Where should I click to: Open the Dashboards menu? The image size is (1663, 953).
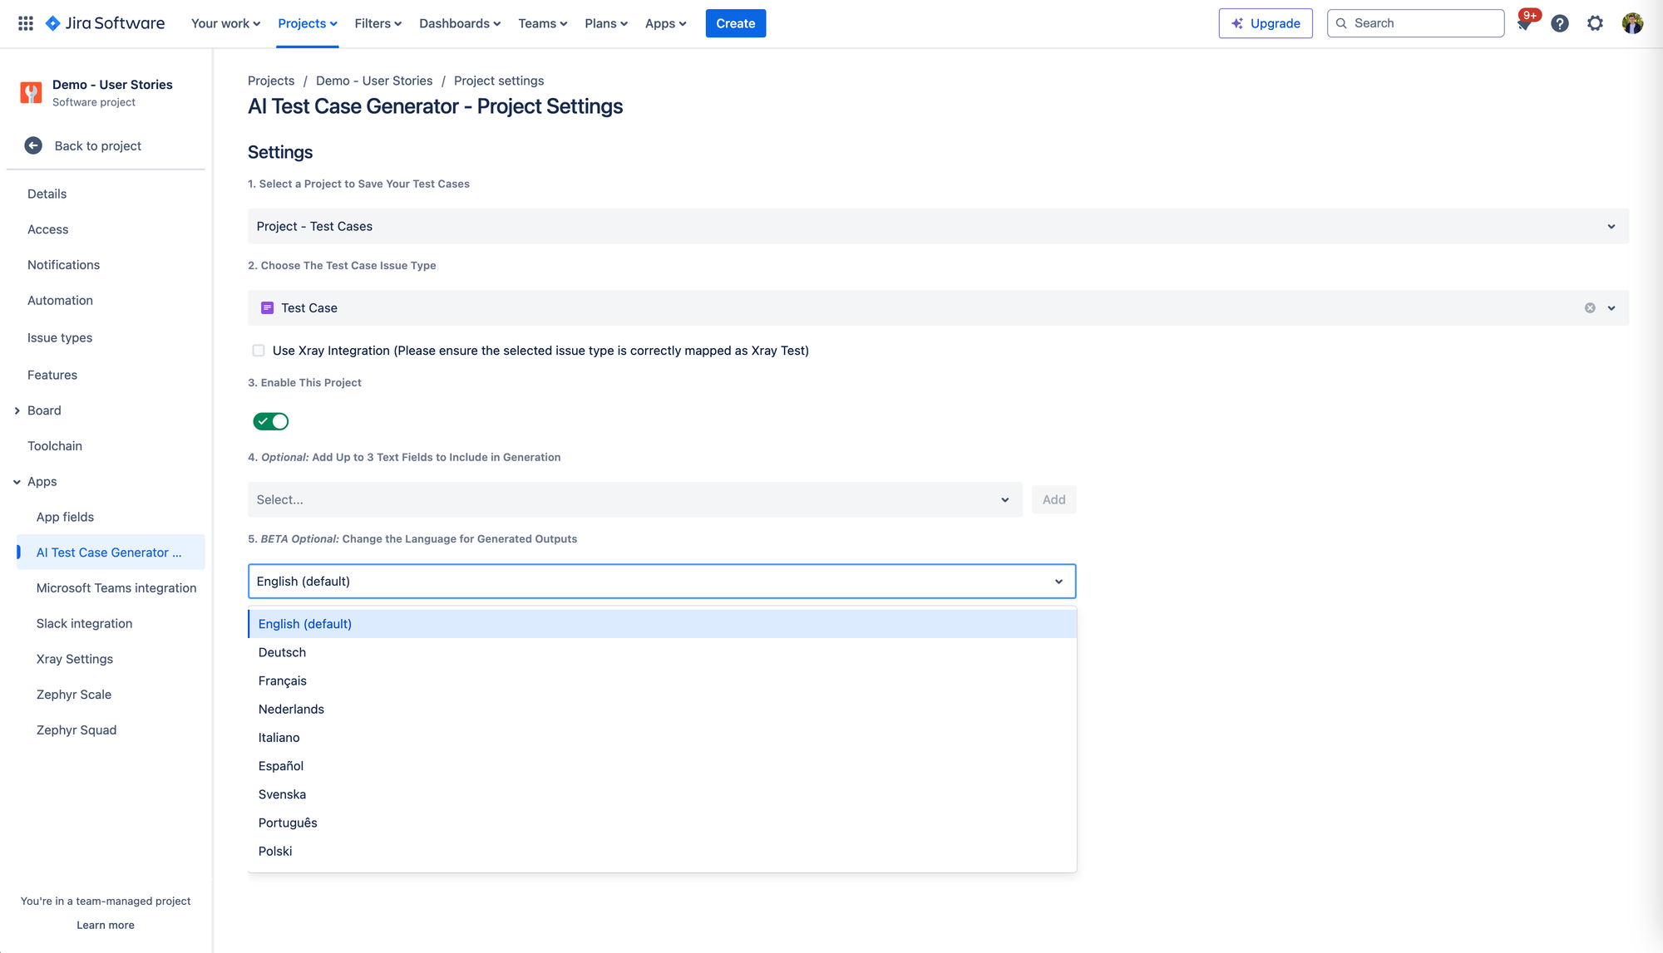click(x=459, y=23)
